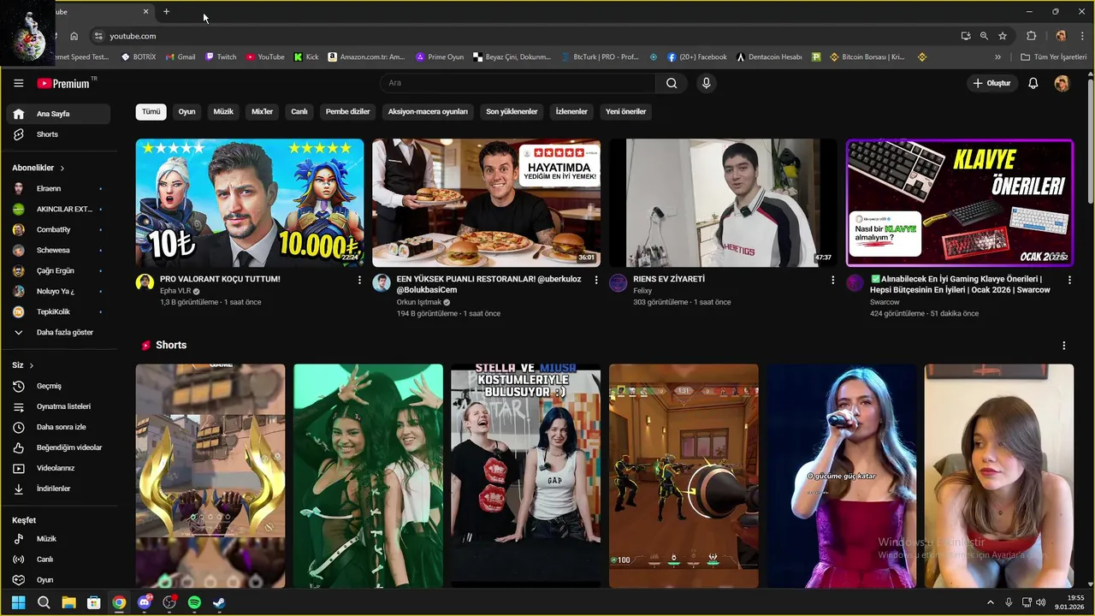
Task: Open İndirilenler downloads in the sidebar
Action: tap(58, 489)
